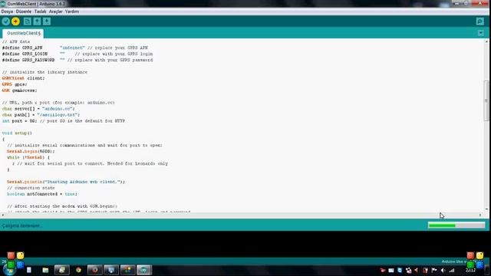
Task: Open the Dosya menu
Action: [x=7, y=11]
